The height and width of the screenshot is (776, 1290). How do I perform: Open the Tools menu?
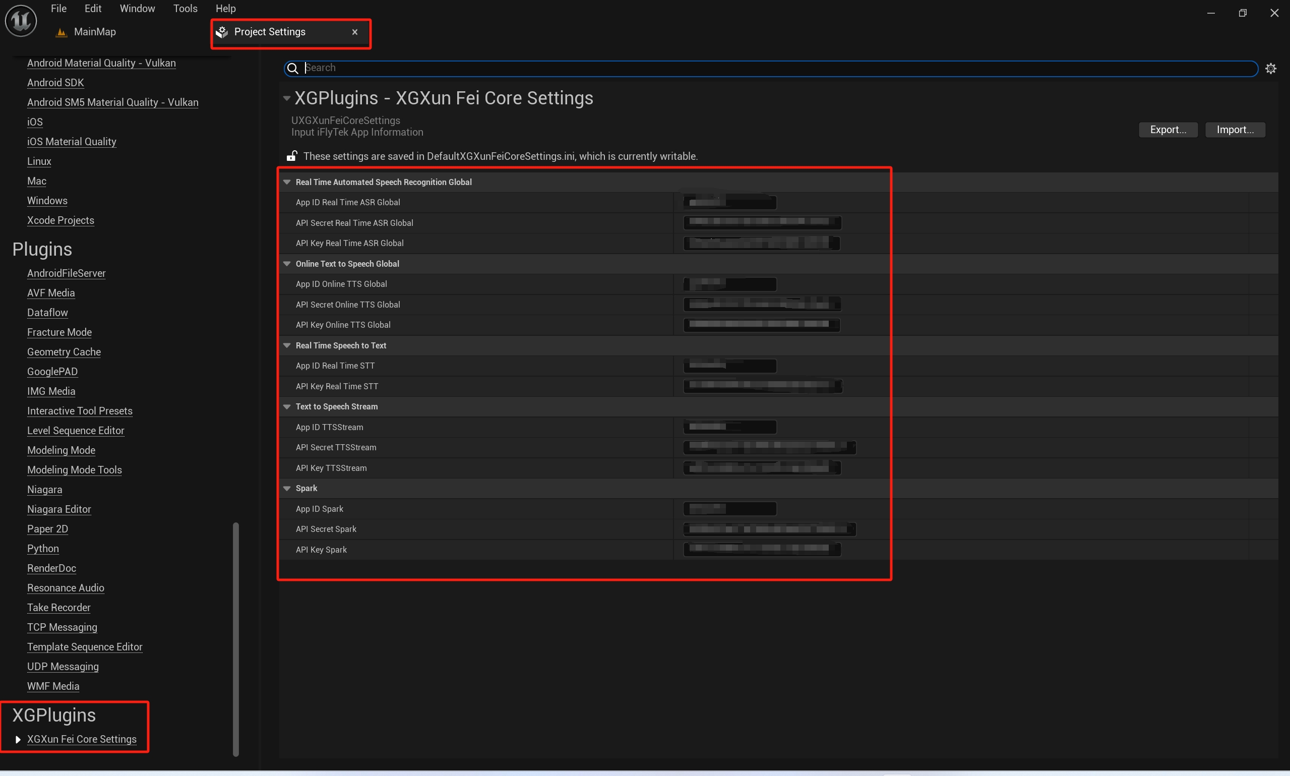[x=185, y=9]
